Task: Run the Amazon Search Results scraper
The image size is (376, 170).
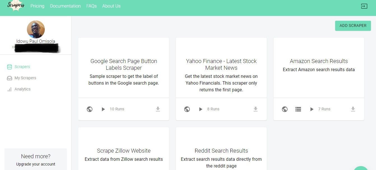Action: click(x=312, y=109)
